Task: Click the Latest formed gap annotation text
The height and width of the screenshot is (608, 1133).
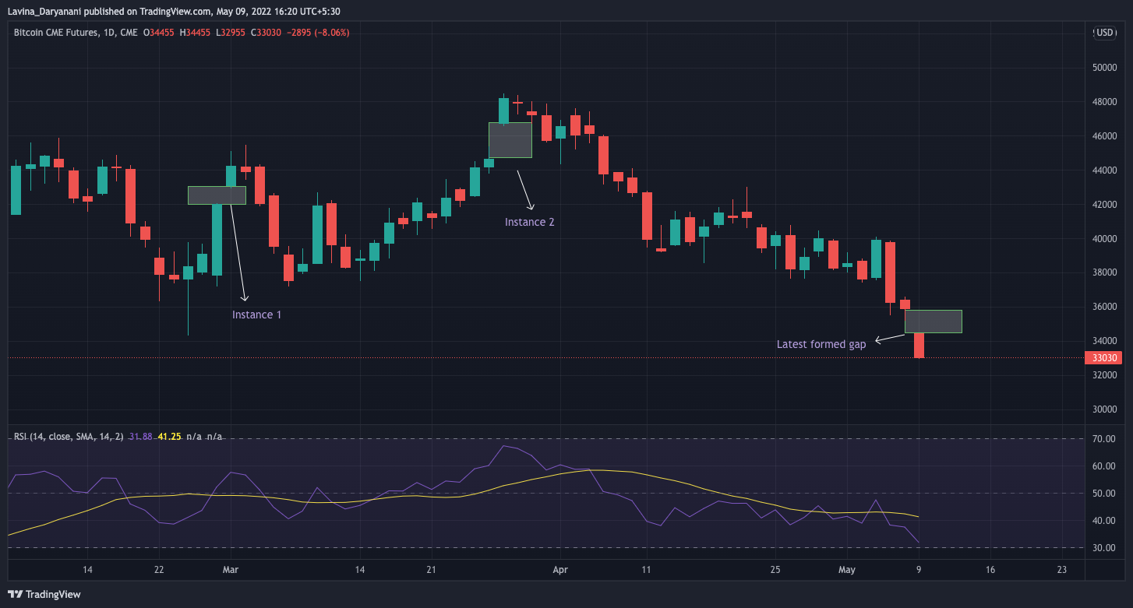Action: click(x=821, y=344)
